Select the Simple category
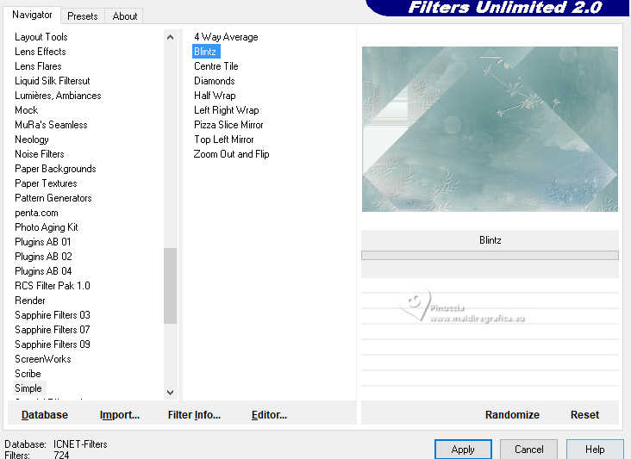 point(28,388)
